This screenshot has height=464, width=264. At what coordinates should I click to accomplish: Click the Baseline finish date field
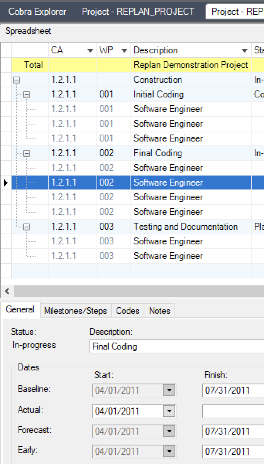[232, 390]
